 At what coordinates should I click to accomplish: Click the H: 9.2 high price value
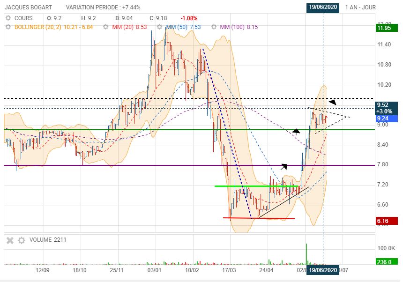click(89, 18)
